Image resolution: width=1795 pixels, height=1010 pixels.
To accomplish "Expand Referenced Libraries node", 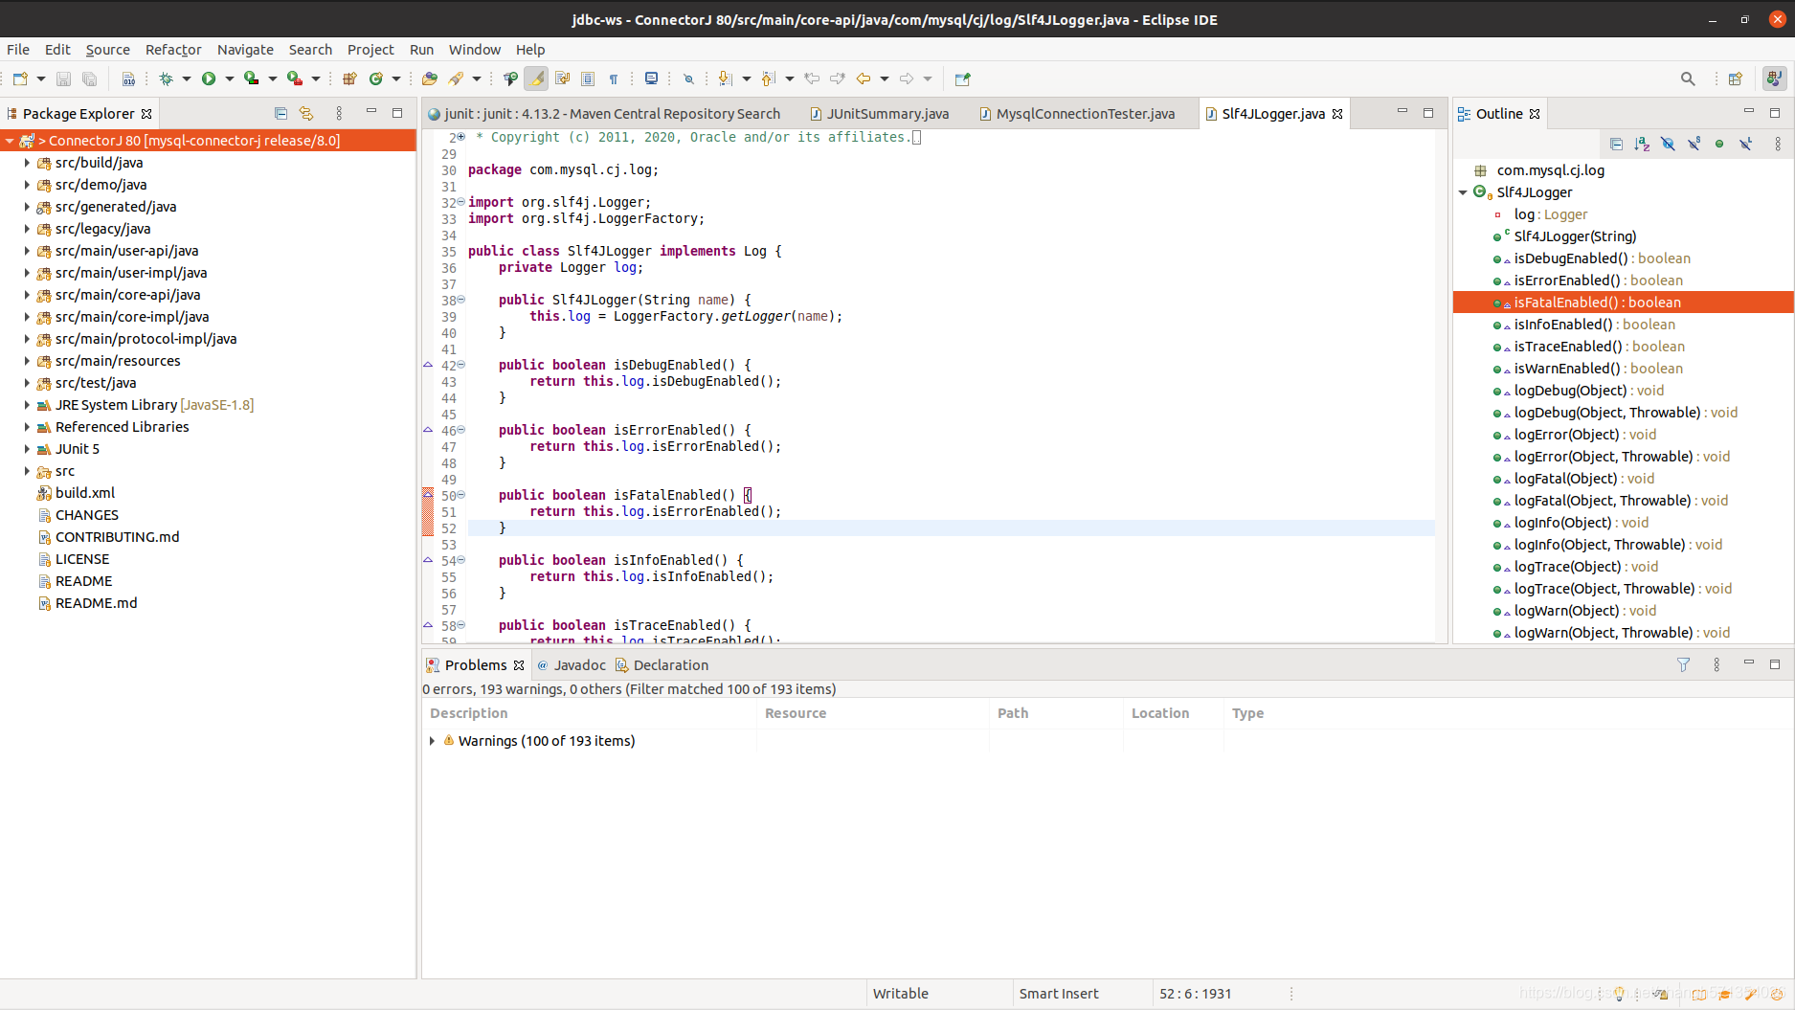I will (27, 427).
